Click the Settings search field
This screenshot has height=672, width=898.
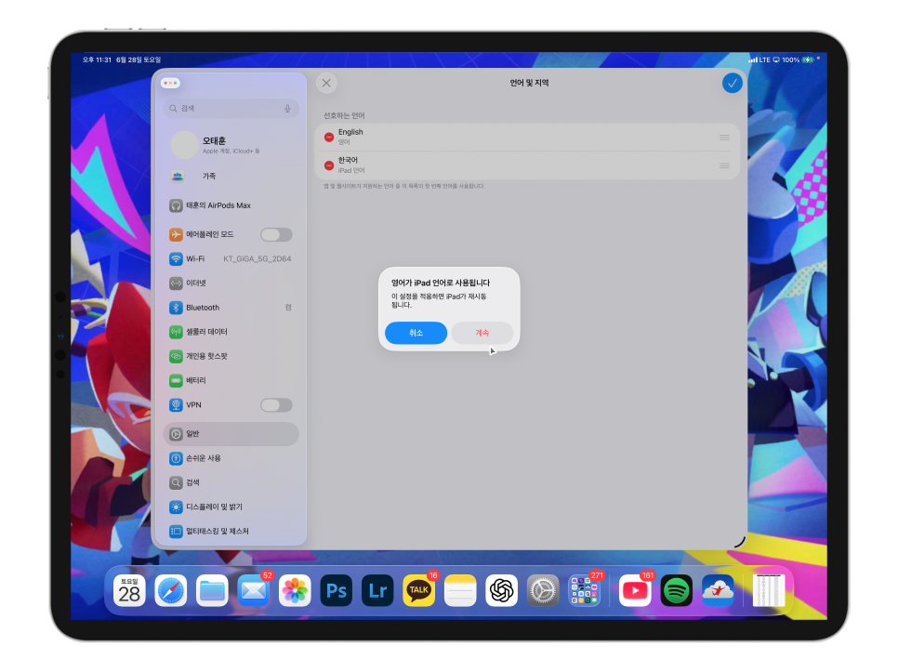[231, 108]
